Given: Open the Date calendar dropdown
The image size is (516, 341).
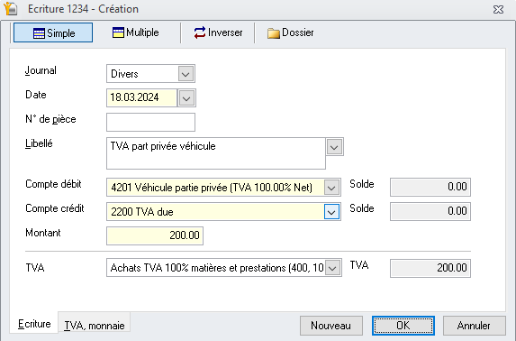Looking at the screenshot, I should (x=186, y=98).
